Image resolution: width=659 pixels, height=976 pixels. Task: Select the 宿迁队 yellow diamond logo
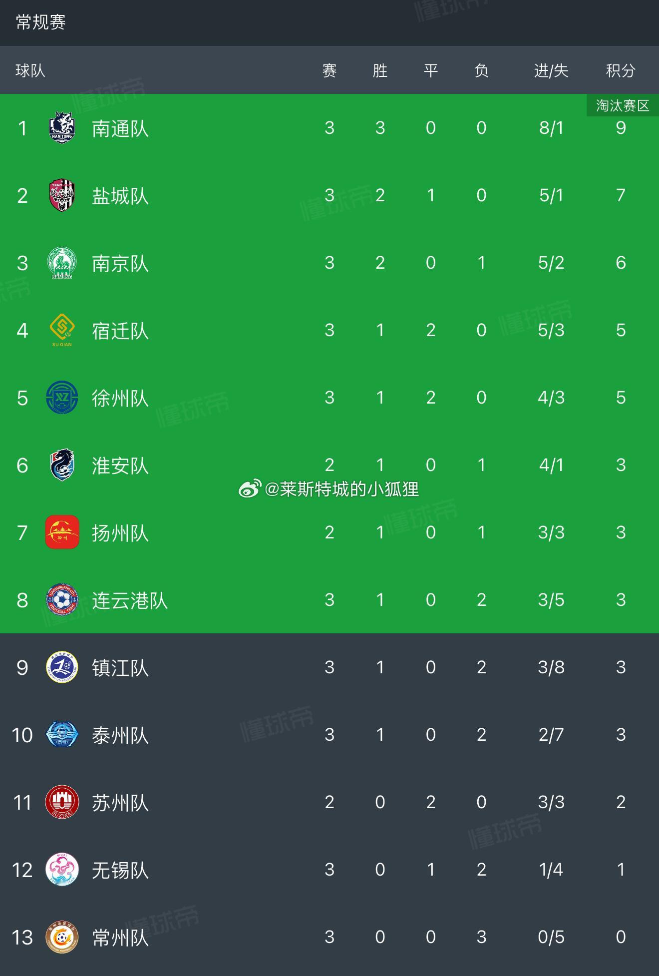tap(62, 330)
